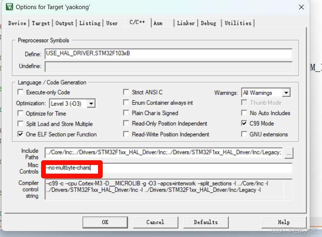Click the Define input field
The image size is (322, 237).
(x=168, y=54)
